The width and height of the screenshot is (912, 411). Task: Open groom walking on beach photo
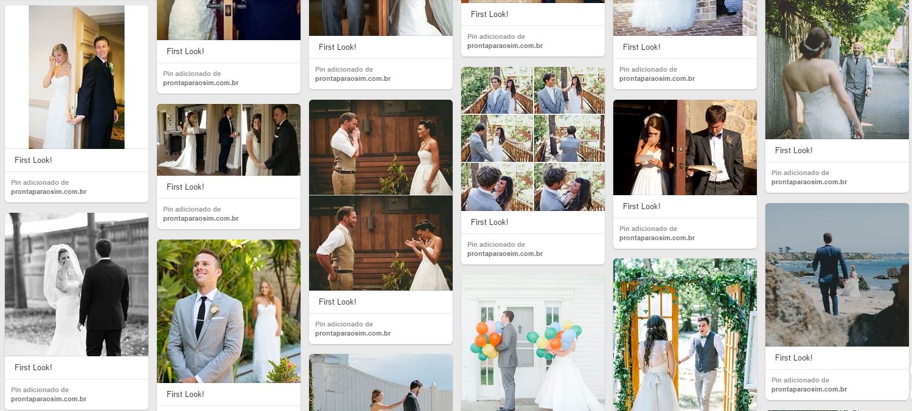[837, 274]
